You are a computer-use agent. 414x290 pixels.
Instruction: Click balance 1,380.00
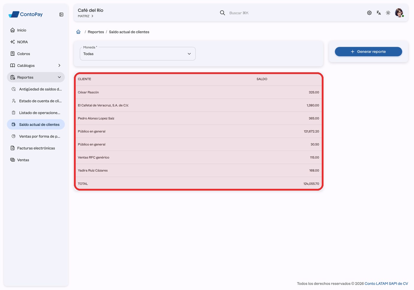point(313,105)
